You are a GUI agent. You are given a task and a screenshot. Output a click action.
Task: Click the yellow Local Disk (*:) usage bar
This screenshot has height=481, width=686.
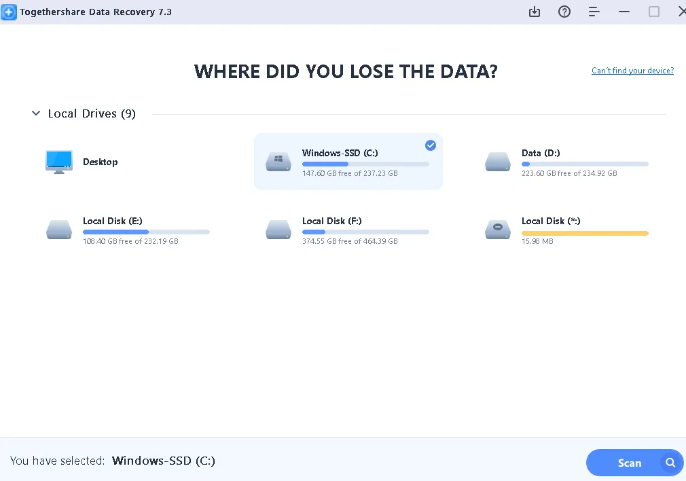pyautogui.click(x=585, y=233)
